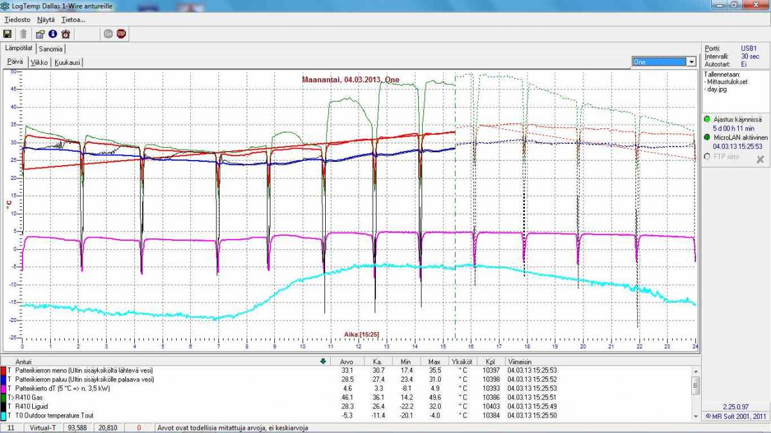Click the green swatch for R410 Gas
Viewport: 771px width, 433px height.
pyautogui.click(x=3, y=398)
